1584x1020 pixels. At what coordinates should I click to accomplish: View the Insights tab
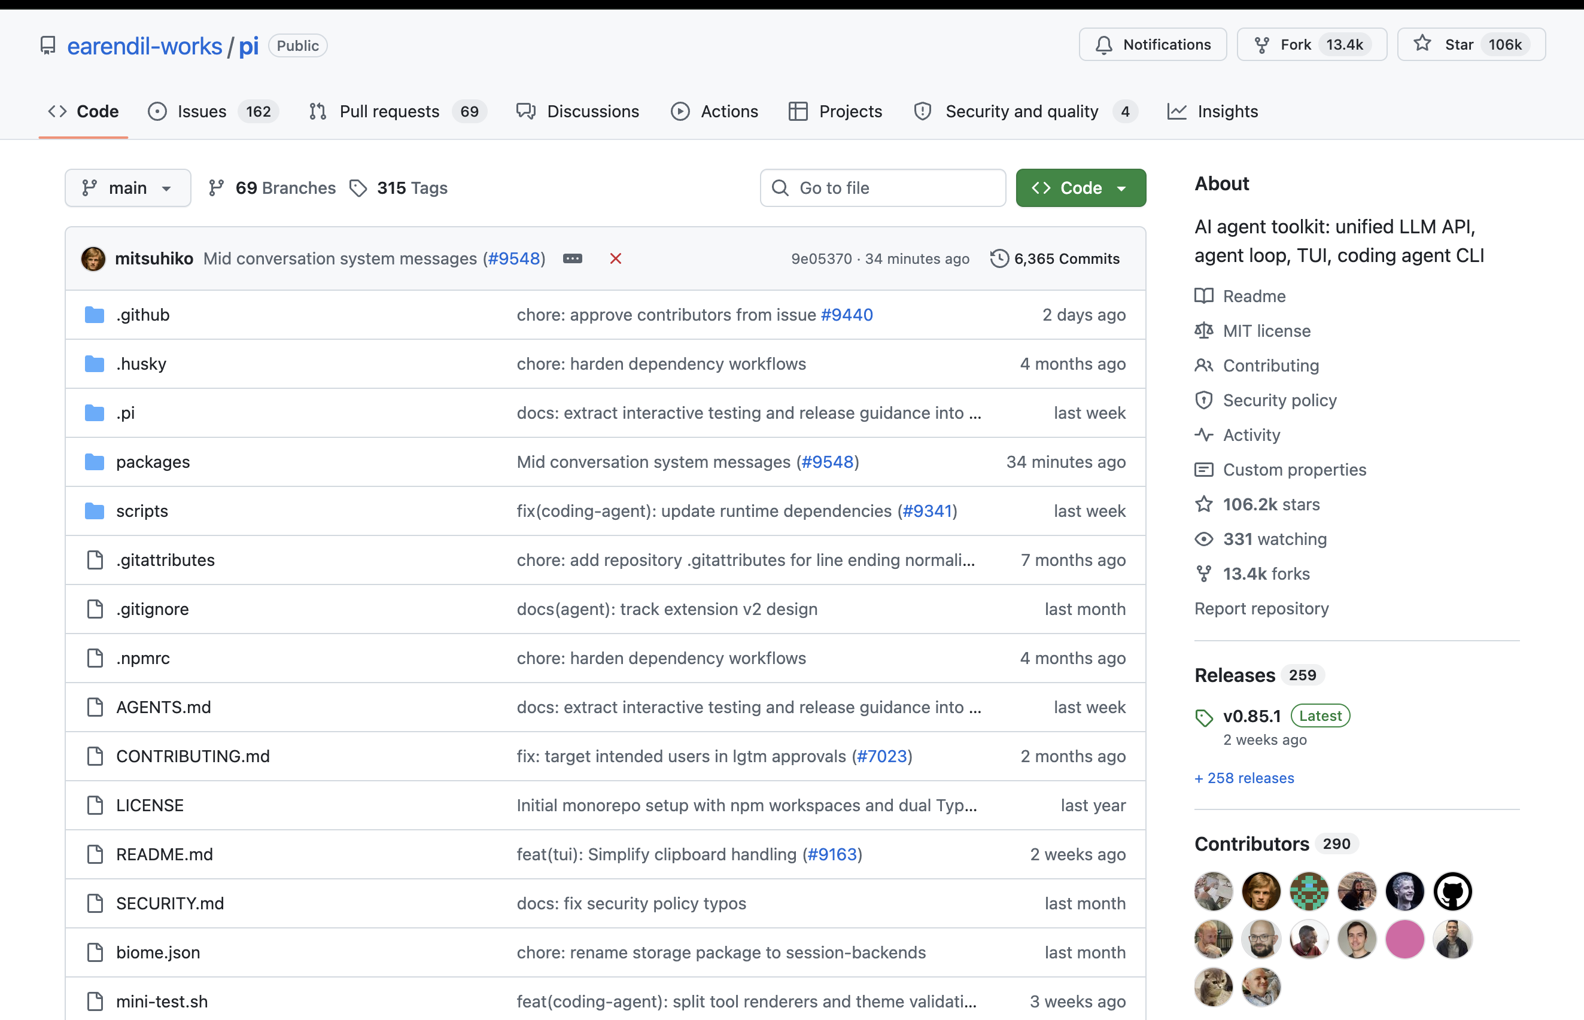pos(1212,111)
